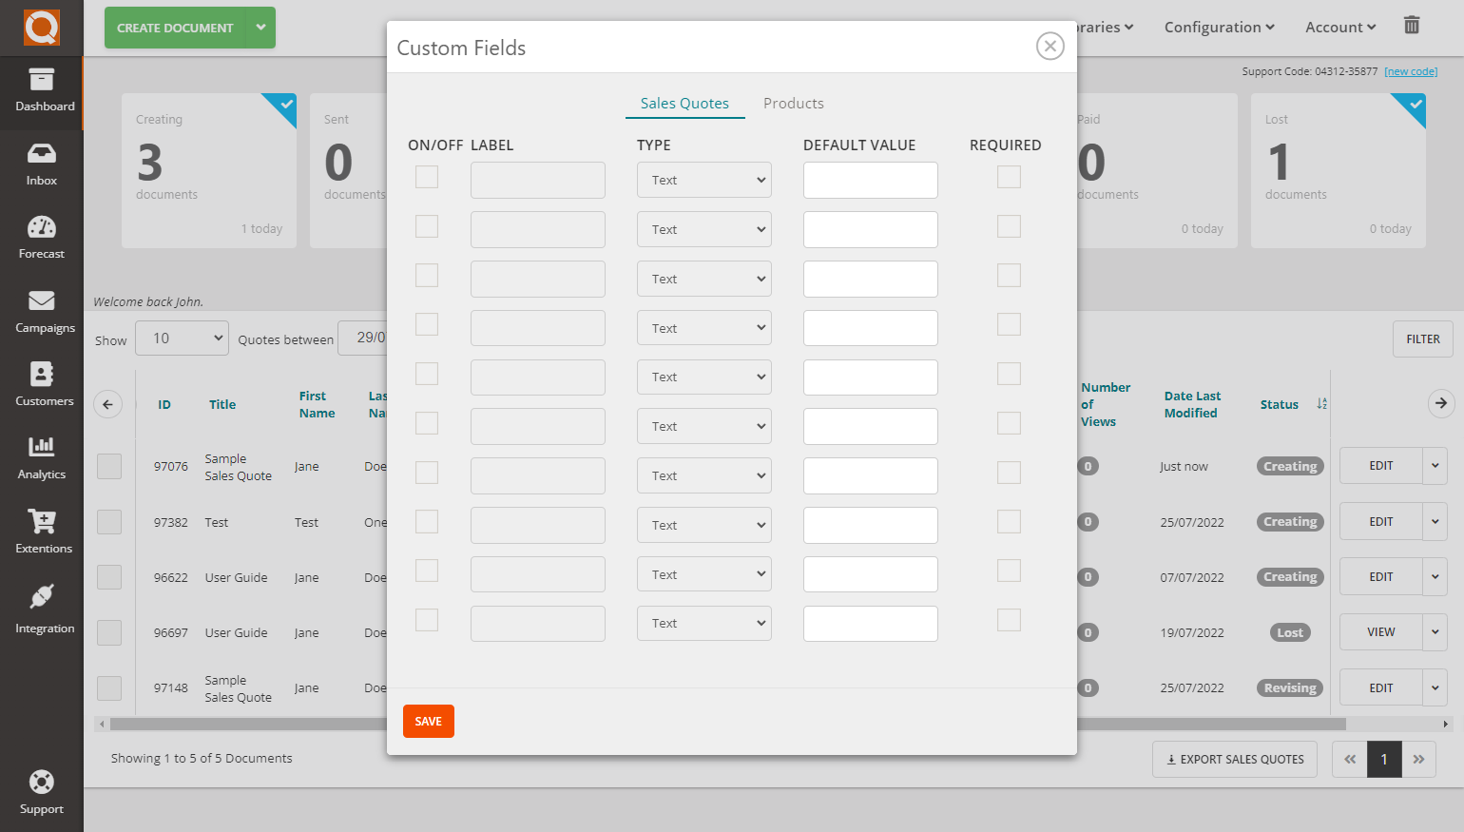The height and width of the screenshot is (832, 1464).
Task: Open the Integration settings
Action: pyautogui.click(x=41, y=607)
